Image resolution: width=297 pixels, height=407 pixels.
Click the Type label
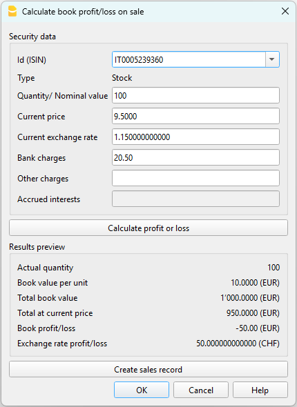[x=26, y=78]
